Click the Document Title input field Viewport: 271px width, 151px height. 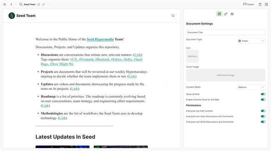click(x=226, y=33)
